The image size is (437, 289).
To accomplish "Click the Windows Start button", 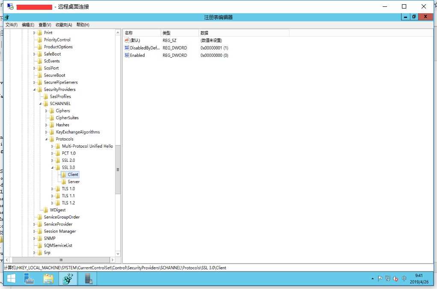I will coord(11,278).
